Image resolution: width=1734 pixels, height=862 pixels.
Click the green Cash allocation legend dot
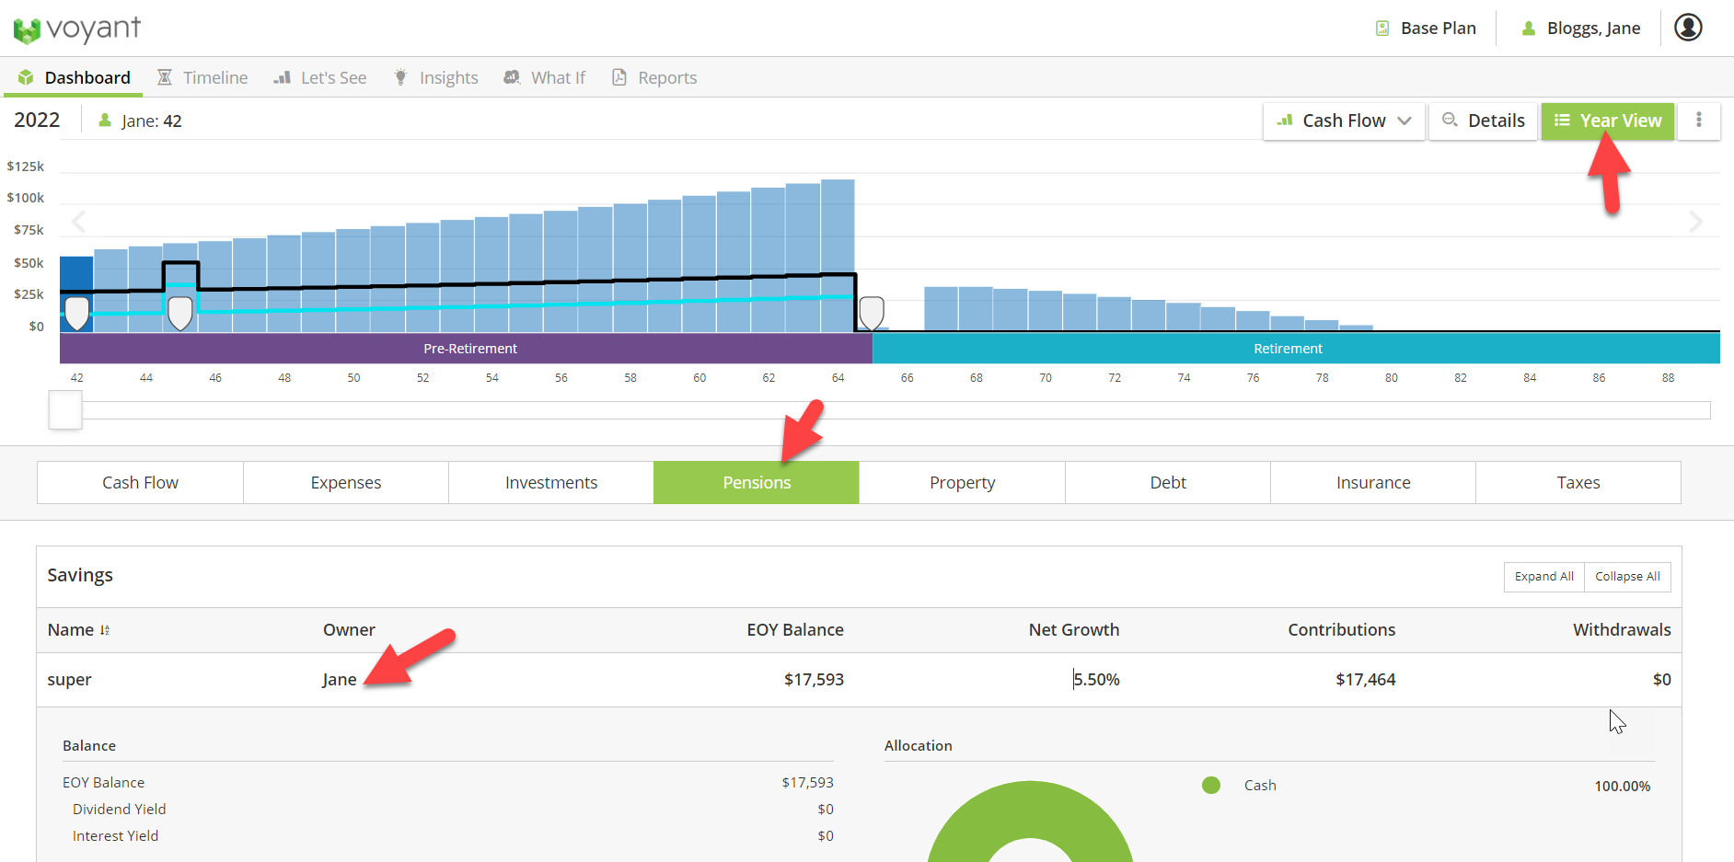coord(1211,786)
